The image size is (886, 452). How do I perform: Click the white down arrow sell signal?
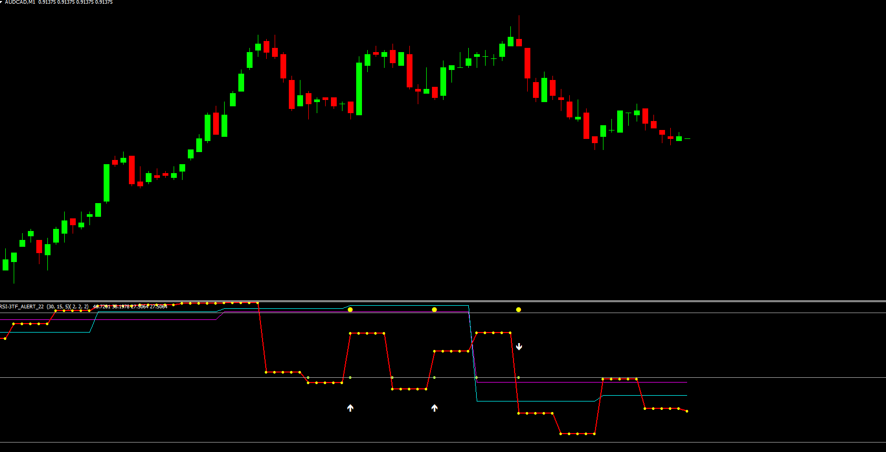pyautogui.click(x=519, y=346)
